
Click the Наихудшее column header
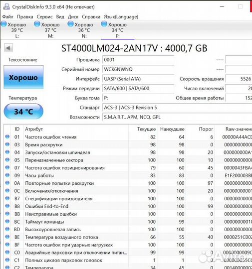pos(172,129)
